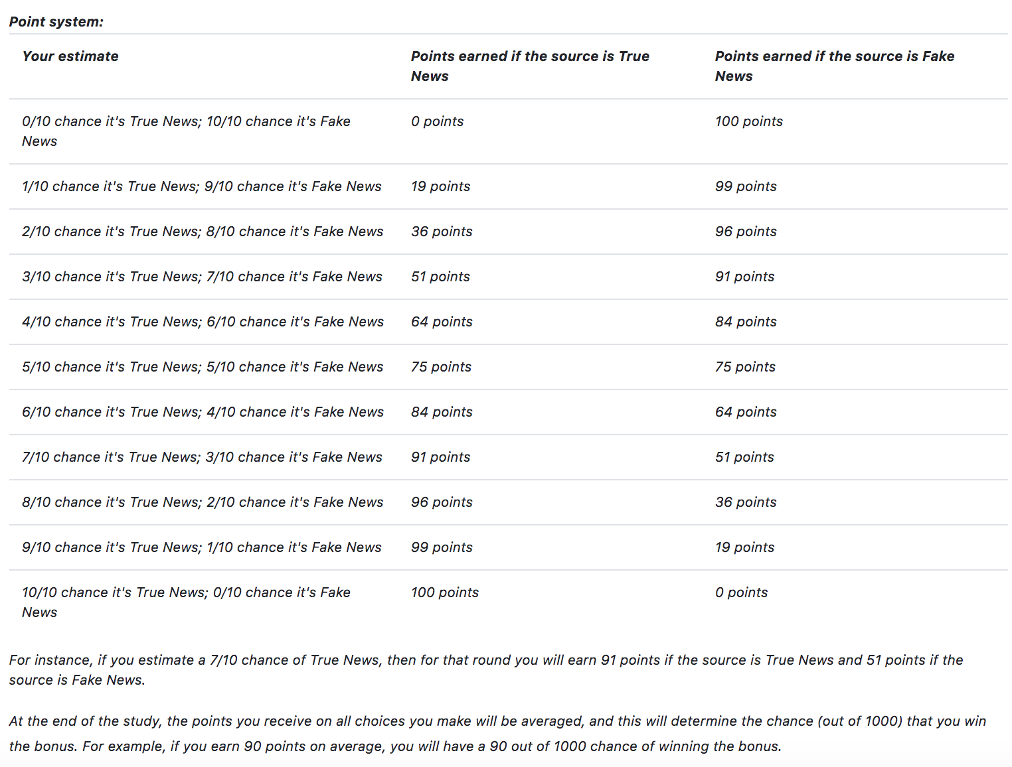This screenshot has width=1012, height=767.
Task: Click "19 points" in the 1/10 row
Action: tap(440, 186)
